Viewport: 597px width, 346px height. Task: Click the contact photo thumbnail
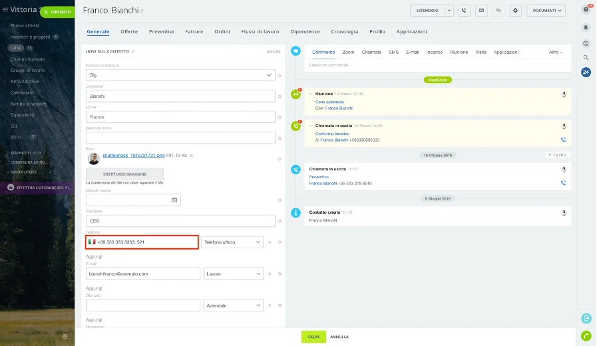[93, 158]
